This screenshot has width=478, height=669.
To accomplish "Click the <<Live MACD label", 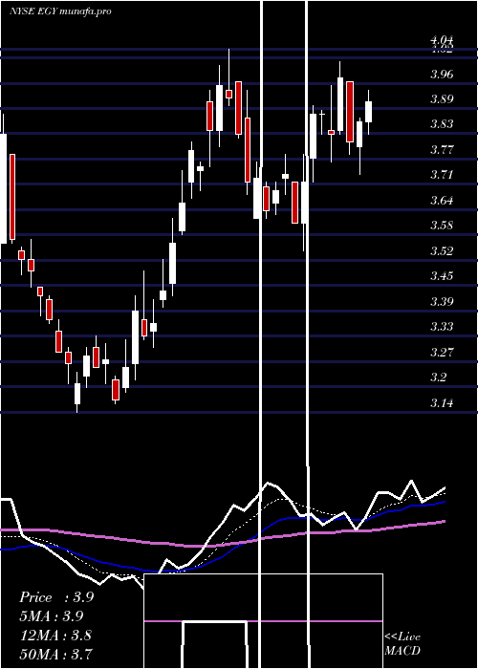I will 402,644.
